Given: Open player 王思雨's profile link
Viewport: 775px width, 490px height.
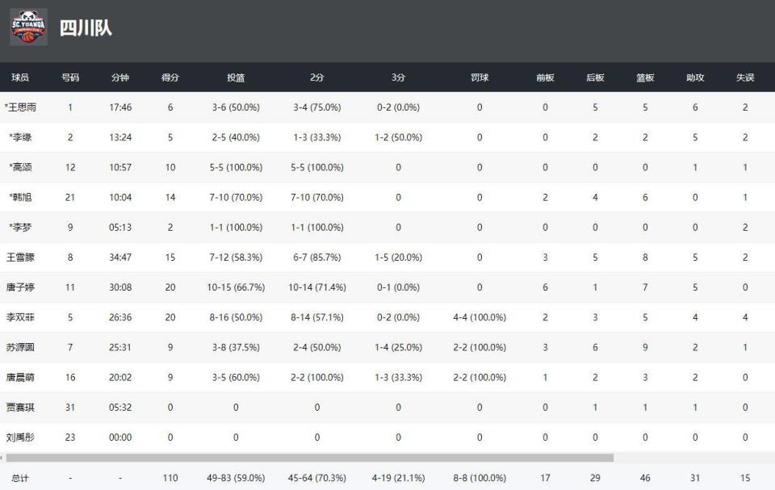Looking at the screenshot, I should [x=22, y=107].
